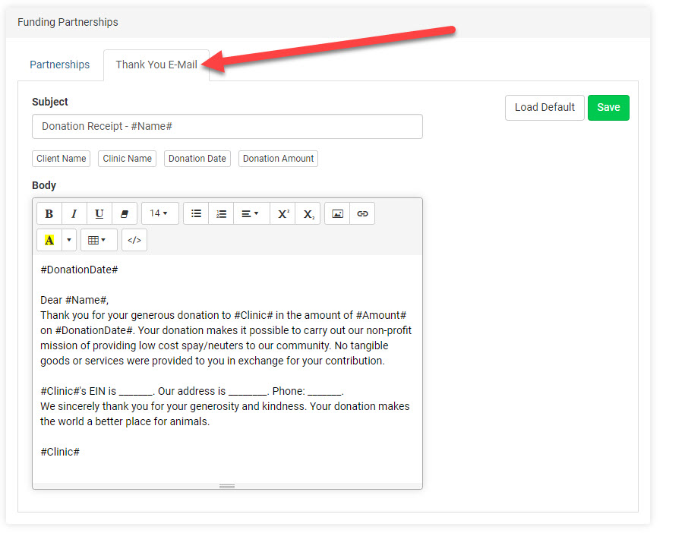
Task: Toggle the code view button
Action: click(134, 241)
